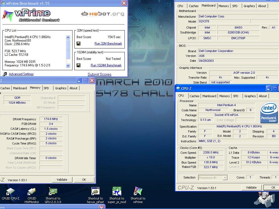Screen dimensions: 279x209
Task: Select CPU tab in the Mainboard window
Action: (180, 6)
